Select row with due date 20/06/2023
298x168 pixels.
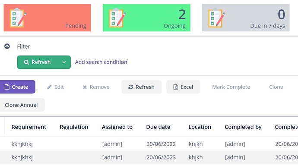coord(149,157)
